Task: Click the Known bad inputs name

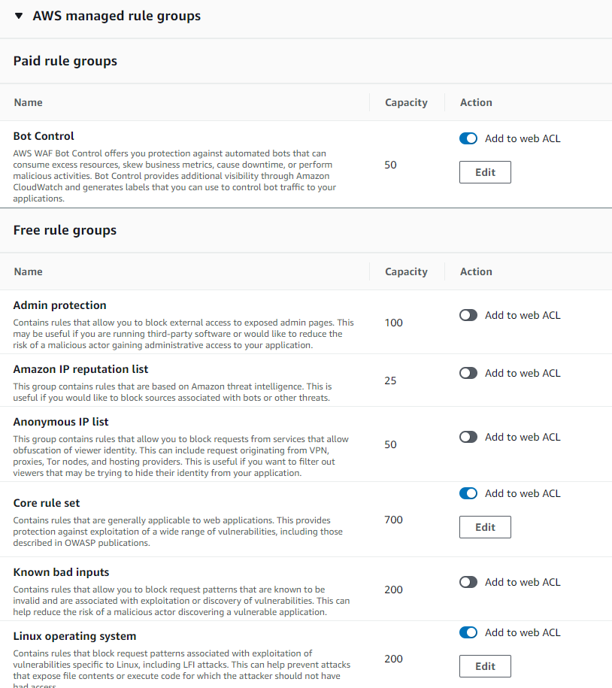Action: tap(61, 573)
